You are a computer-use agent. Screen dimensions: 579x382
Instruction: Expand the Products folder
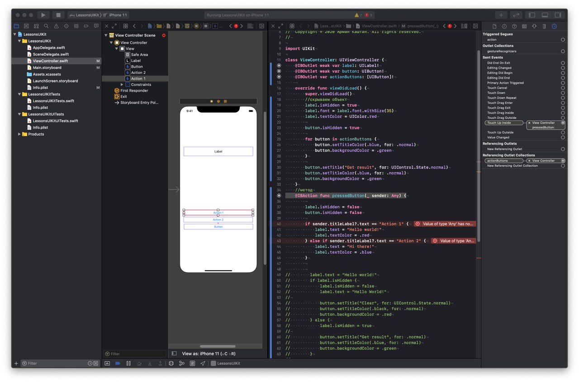19,134
